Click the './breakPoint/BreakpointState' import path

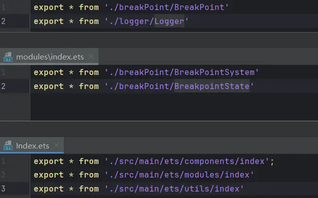(179, 86)
